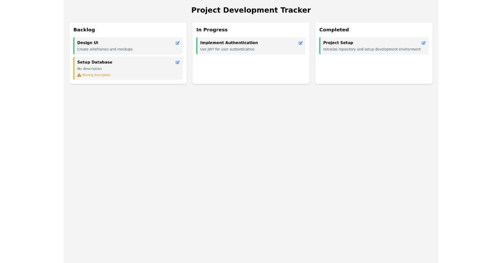
Task: Select the Implement Authentication task card
Action: tap(249, 46)
